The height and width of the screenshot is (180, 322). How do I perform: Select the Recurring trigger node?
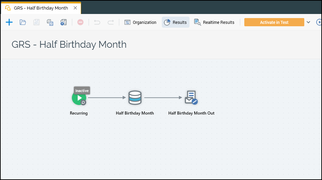click(79, 98)
